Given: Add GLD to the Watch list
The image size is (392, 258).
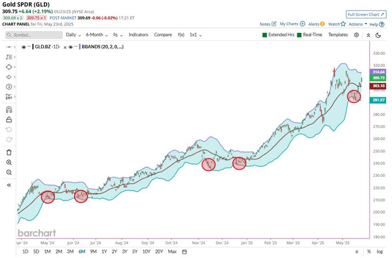Looking at the screenshot, I should 337,24.
